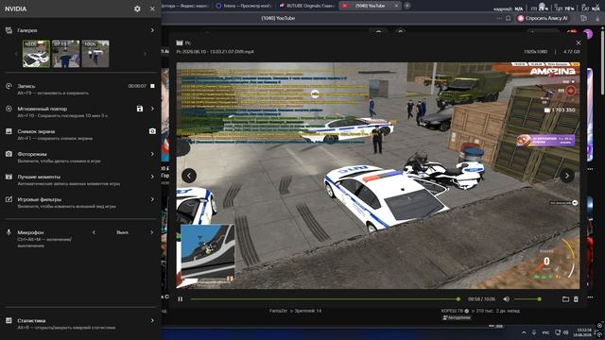This screenshot has height=340, width=605.
Task: Show hidden system tray icons chevron
Action: tap(524, 332)
